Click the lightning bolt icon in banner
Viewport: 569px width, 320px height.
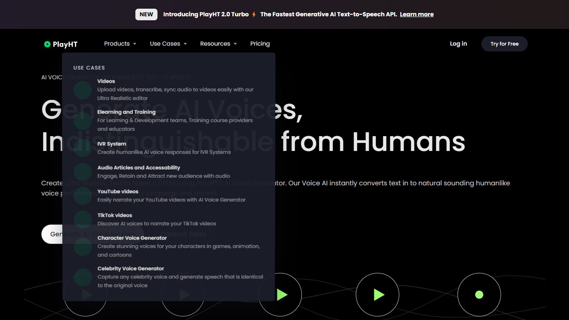tap(254, 14)
